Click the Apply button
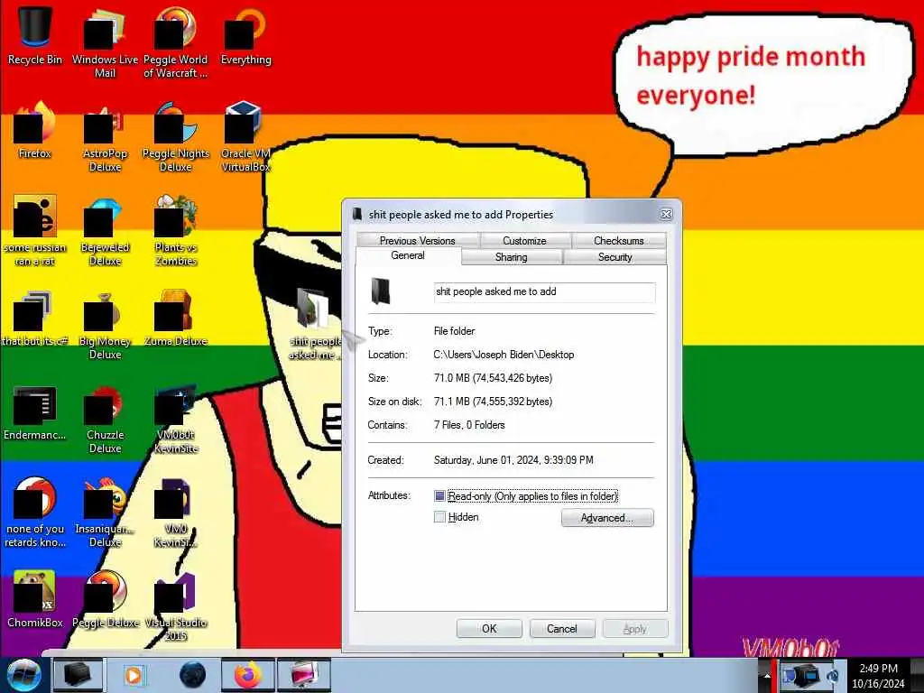 coord(634,629)
